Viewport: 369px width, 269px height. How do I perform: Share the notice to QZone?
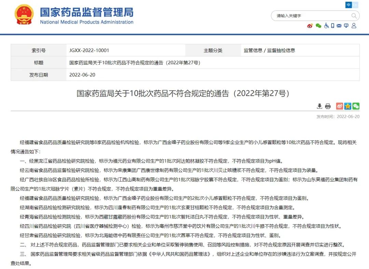coord(347,106)
